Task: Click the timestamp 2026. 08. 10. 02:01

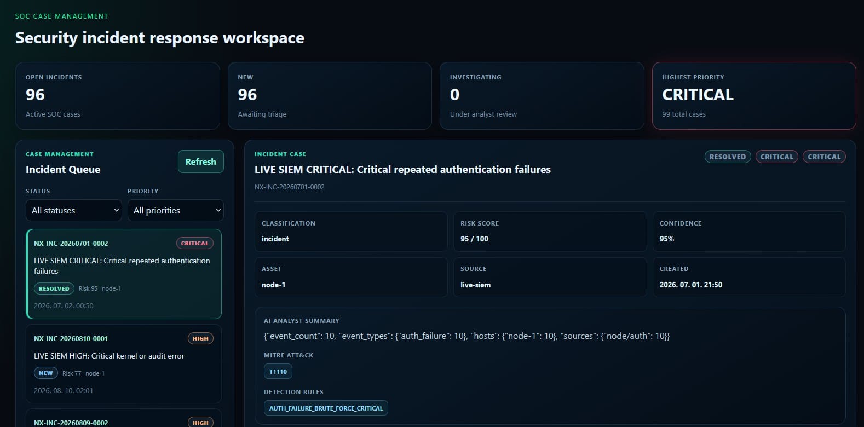Action: pyautogui.click(x=64, y=391)
